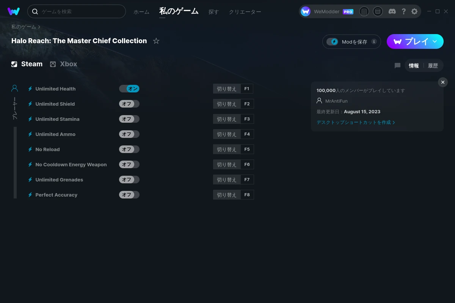The width and height of the screenshot is (455, 303).
Task: Click the phone remote icon in header
Action: [x=364, y=11]
